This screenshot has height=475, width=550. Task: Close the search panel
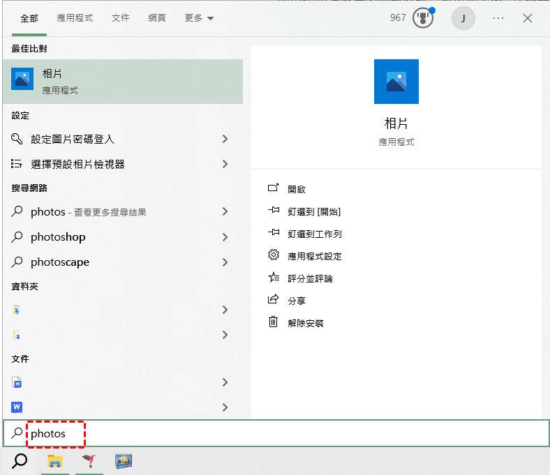pyautogui.click(x=527, y=18)
